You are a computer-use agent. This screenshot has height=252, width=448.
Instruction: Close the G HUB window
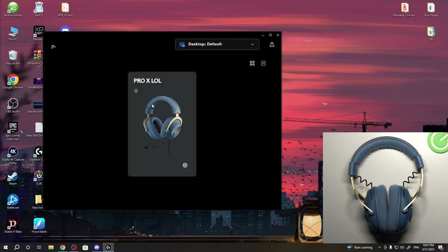(278, 35)
